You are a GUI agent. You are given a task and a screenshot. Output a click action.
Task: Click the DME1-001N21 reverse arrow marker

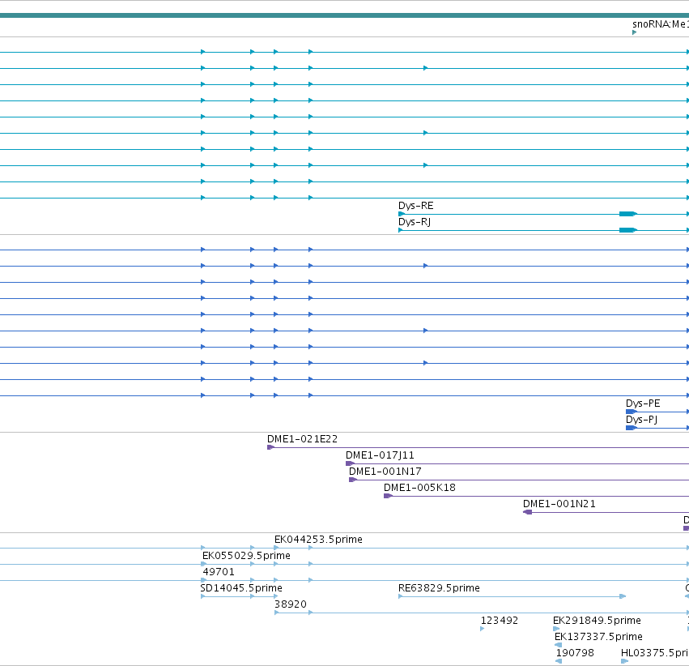tap(527, 513)
